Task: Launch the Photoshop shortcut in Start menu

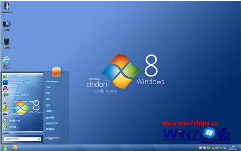Action: coord(22,83)
